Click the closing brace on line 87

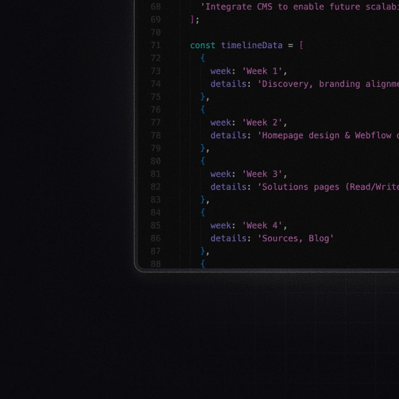coord(203,251)
